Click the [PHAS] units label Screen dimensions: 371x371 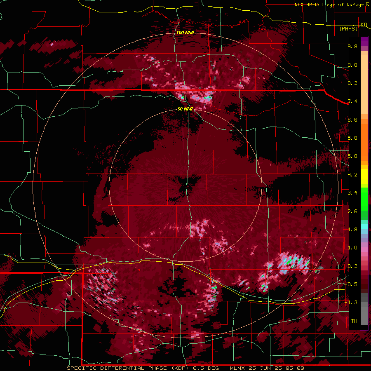coord(348,28)
